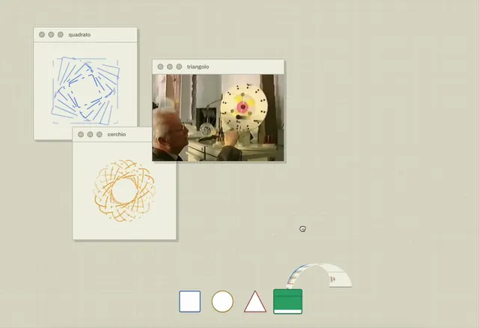Screen dimensions: 479x328
Task: Click rightmost gray circle button in cerchio window
Action: [100, 135]
